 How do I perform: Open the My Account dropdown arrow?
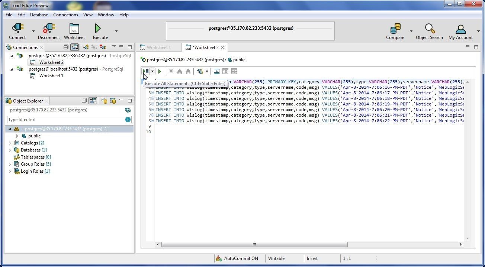pyautogui.click(x=478, y=31)
